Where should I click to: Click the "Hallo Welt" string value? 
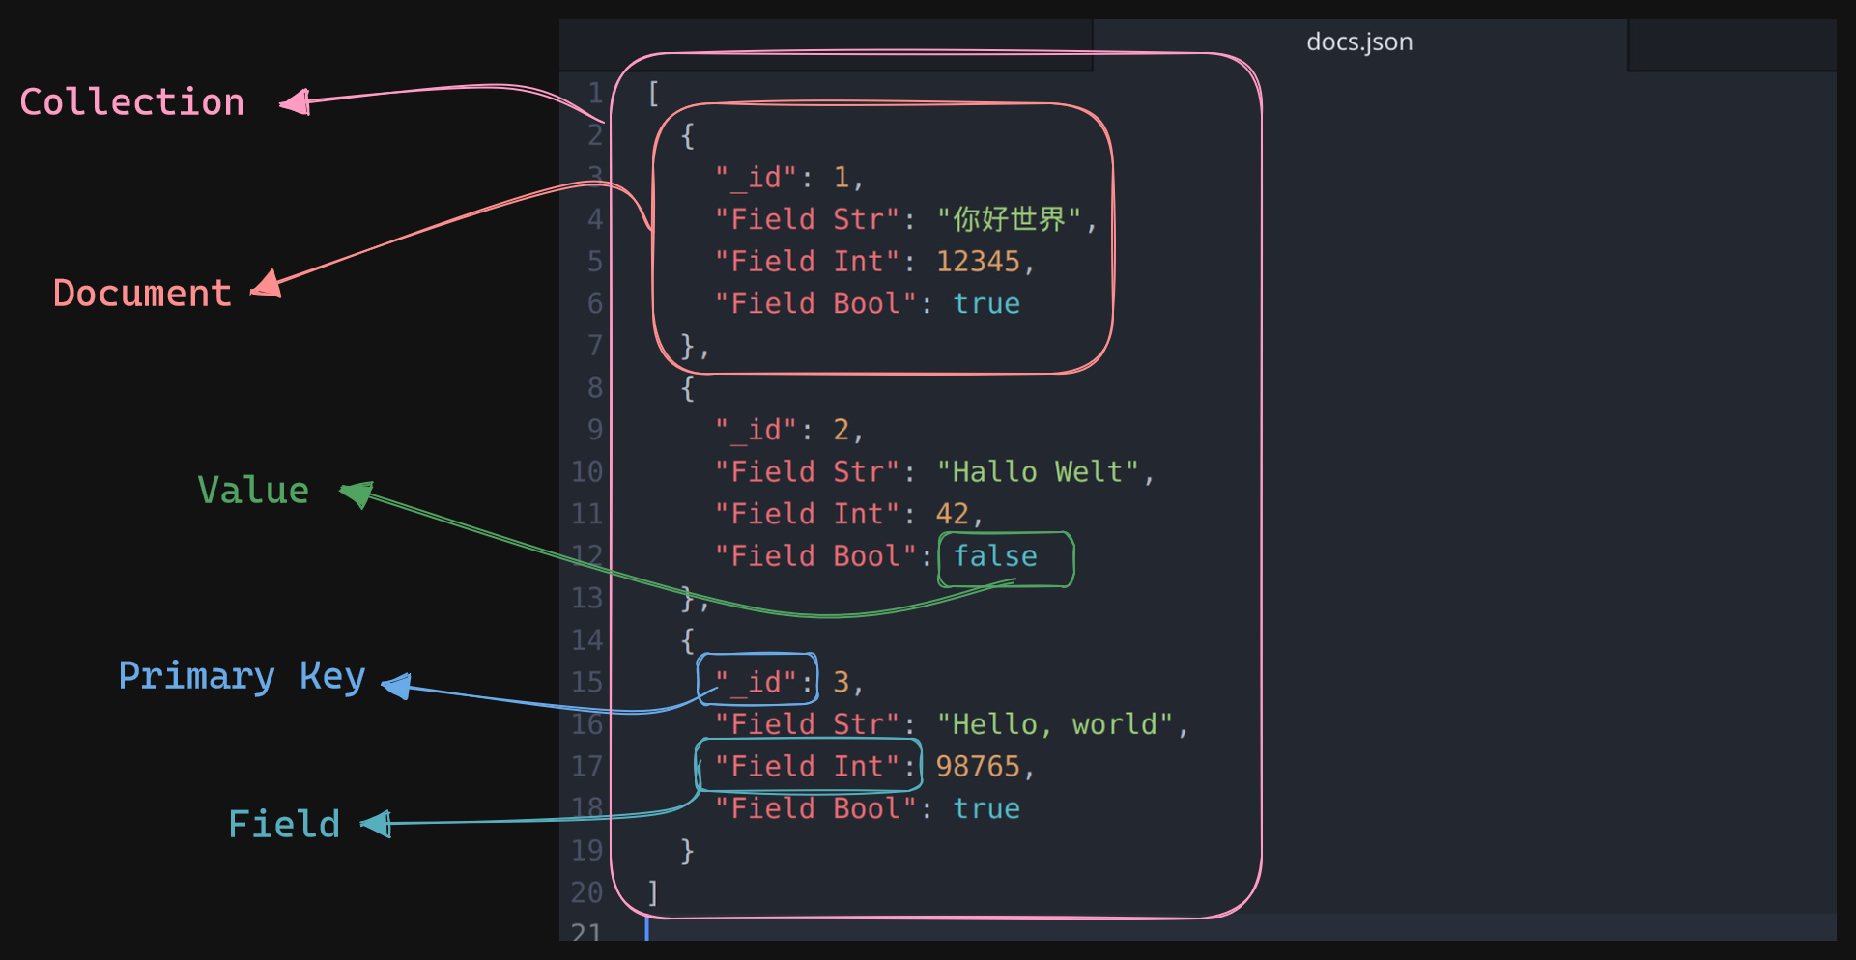(1039, 472)
